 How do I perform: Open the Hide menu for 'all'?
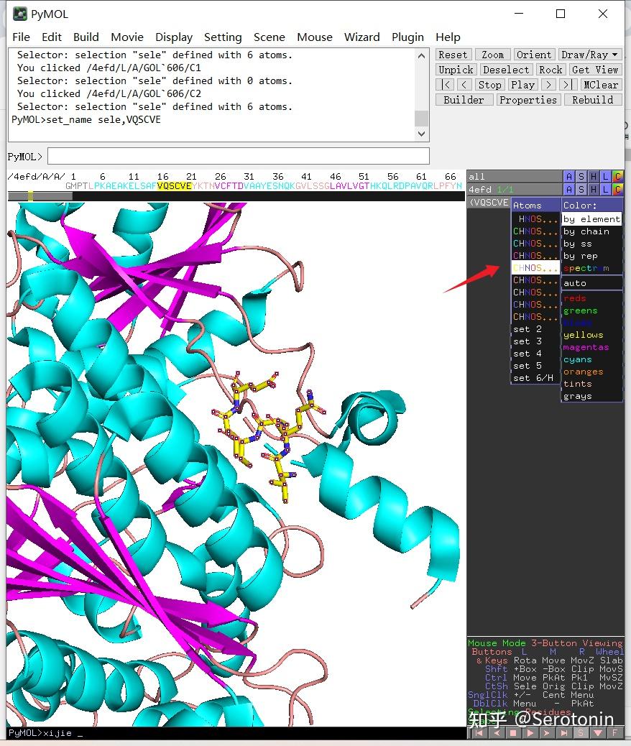coord(593,177)
